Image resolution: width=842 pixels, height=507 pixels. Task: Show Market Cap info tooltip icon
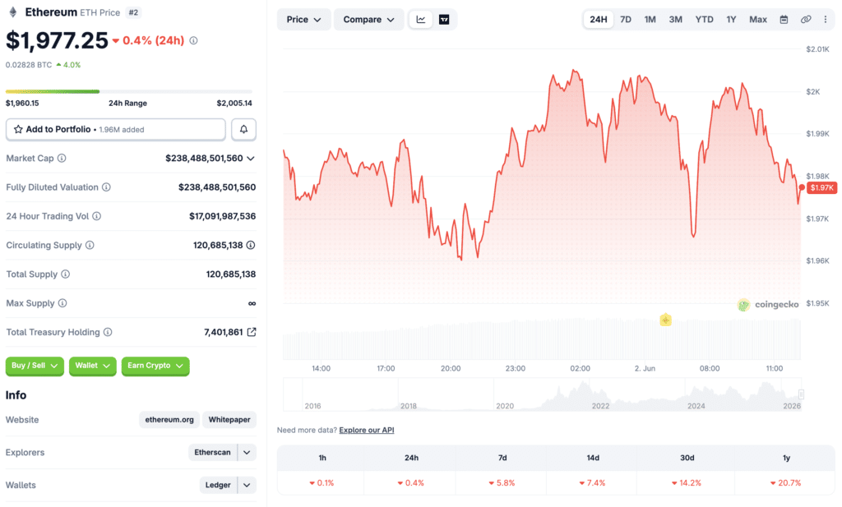(62, 159)
